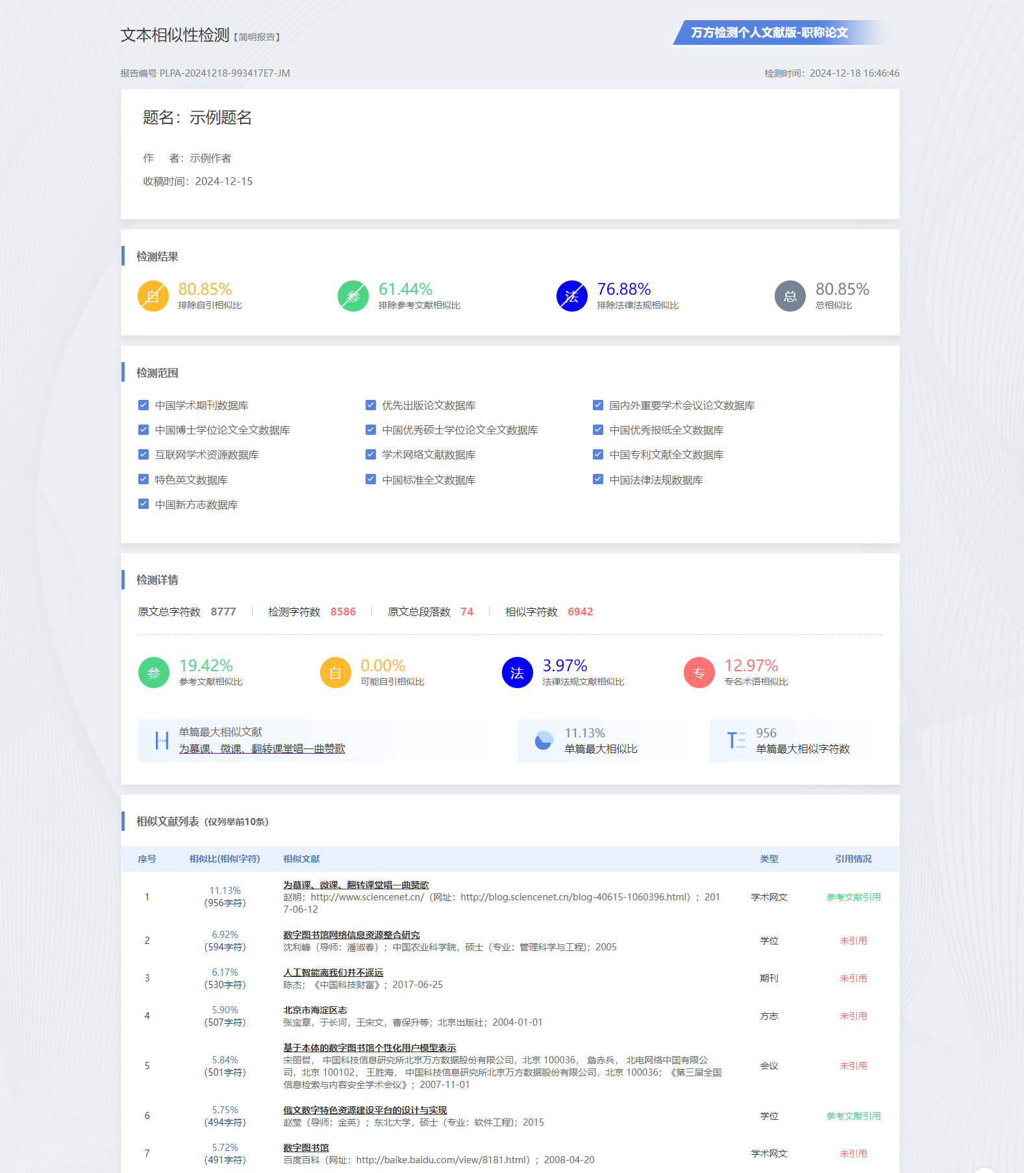1024x1173 pixels.
Task: Click the orange self-citation excluded similarity icon
Action: (153, 296)
